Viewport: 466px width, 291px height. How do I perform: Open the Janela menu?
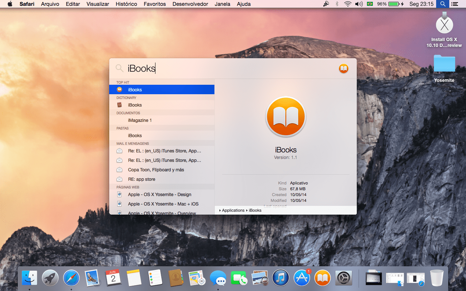[222, 4]
